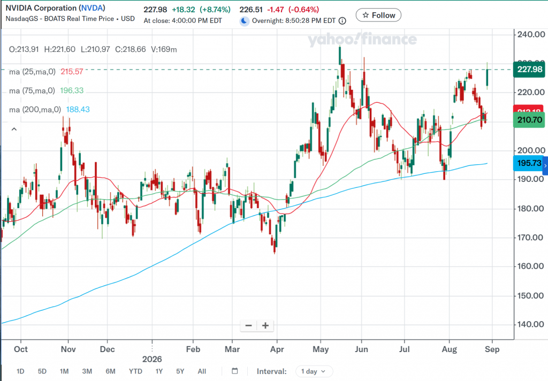Image resolution: width=548 pixels, height=381 pixels.
Task: Click the green 210.70 price tag
Action: pyautogui.click(x=529, y=120)
